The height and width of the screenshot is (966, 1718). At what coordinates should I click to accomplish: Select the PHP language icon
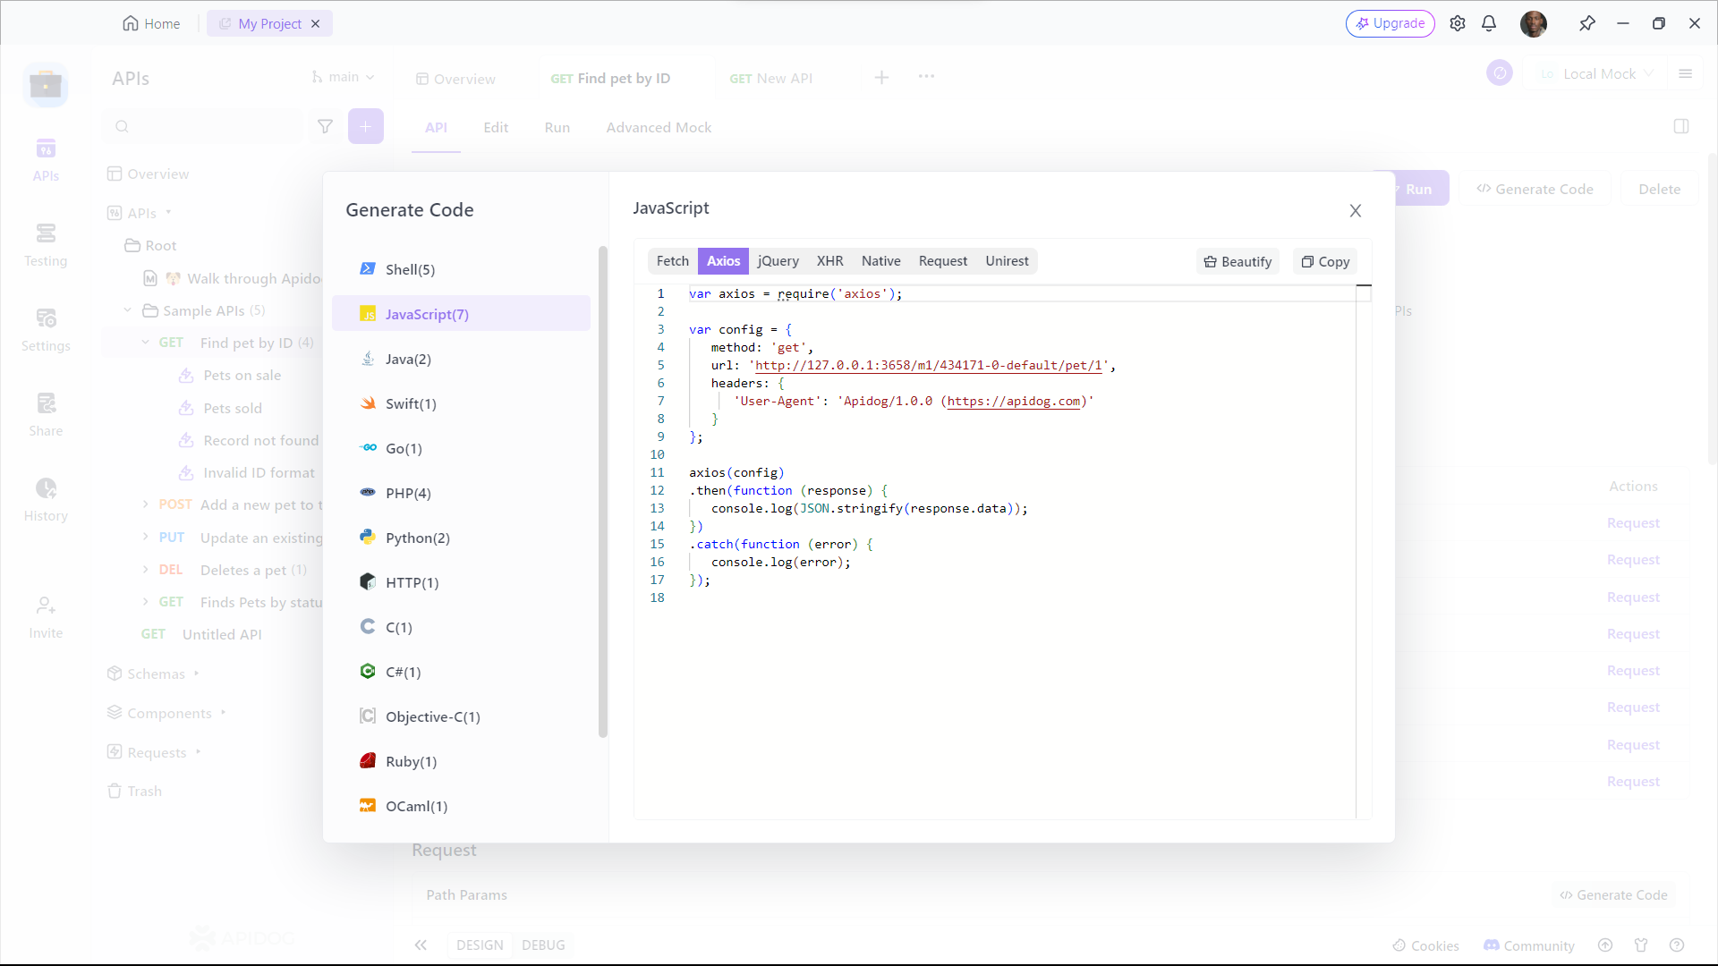click(x=368, y=493)
